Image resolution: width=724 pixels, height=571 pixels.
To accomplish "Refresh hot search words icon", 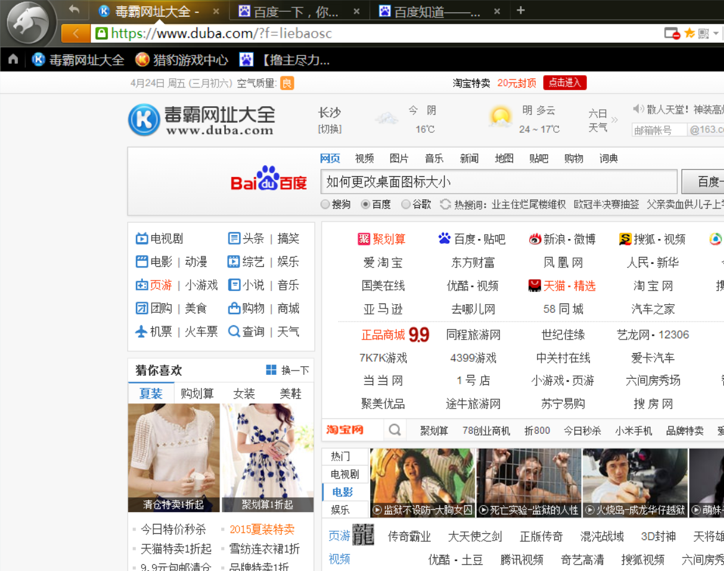I will (446, 204).
